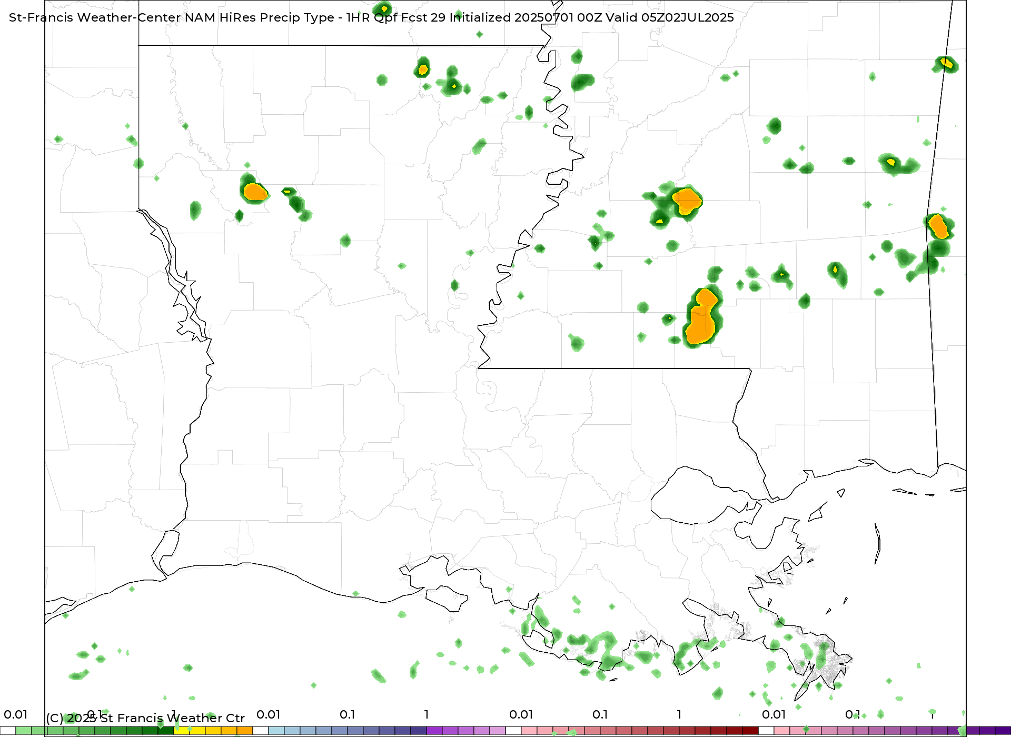Select the orange swatch ending the rain scale
The height and width of the screenshot is (737, 1011).
click(x=245, y=731)
